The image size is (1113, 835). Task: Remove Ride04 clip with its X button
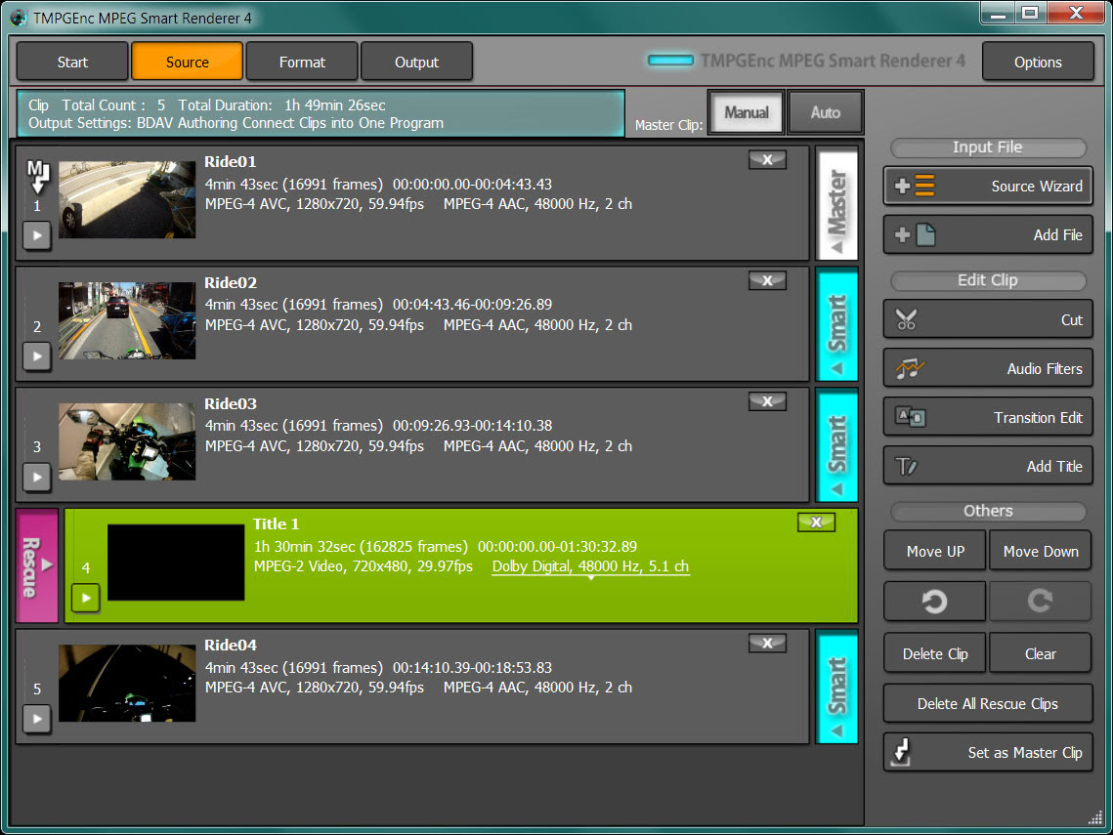coord(767,644)
